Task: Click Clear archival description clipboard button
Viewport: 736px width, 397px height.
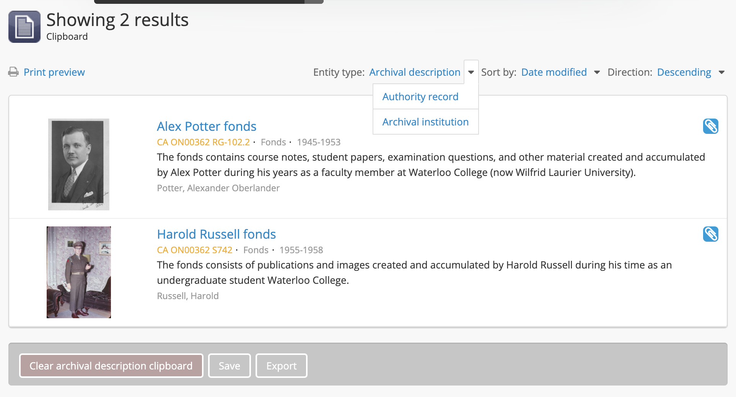Action: pos(111,366)
